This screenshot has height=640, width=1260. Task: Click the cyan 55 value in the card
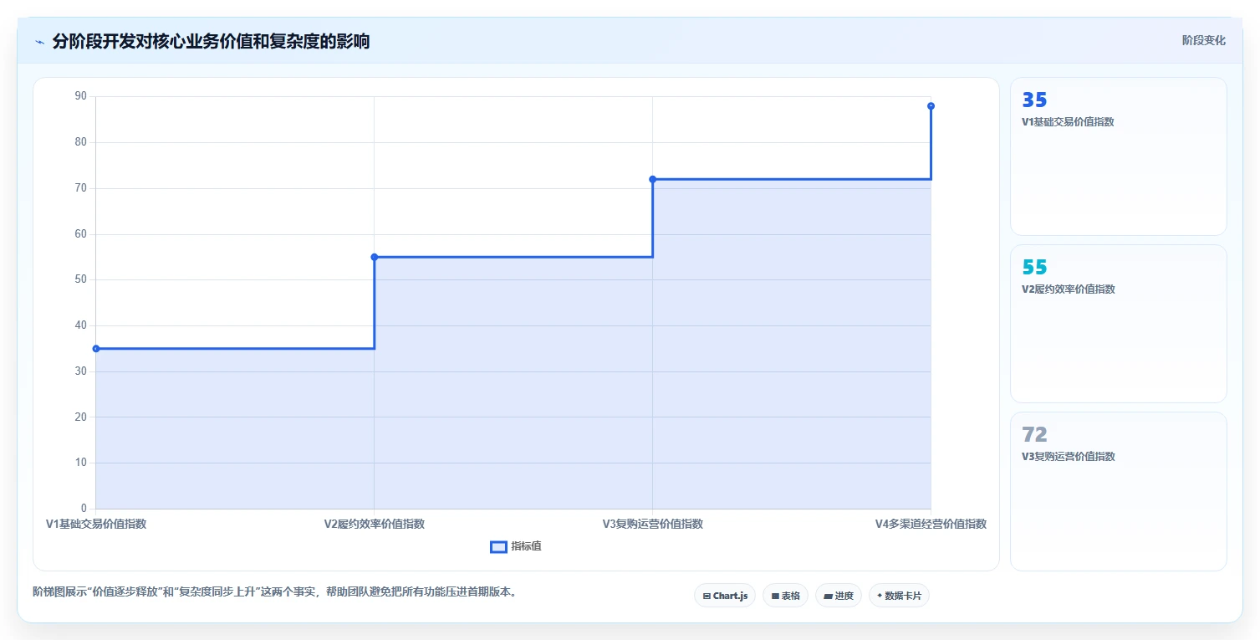[x=1034, y=268]
